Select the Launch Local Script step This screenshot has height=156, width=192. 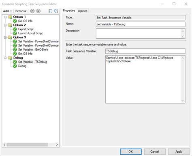pos(30,33)
